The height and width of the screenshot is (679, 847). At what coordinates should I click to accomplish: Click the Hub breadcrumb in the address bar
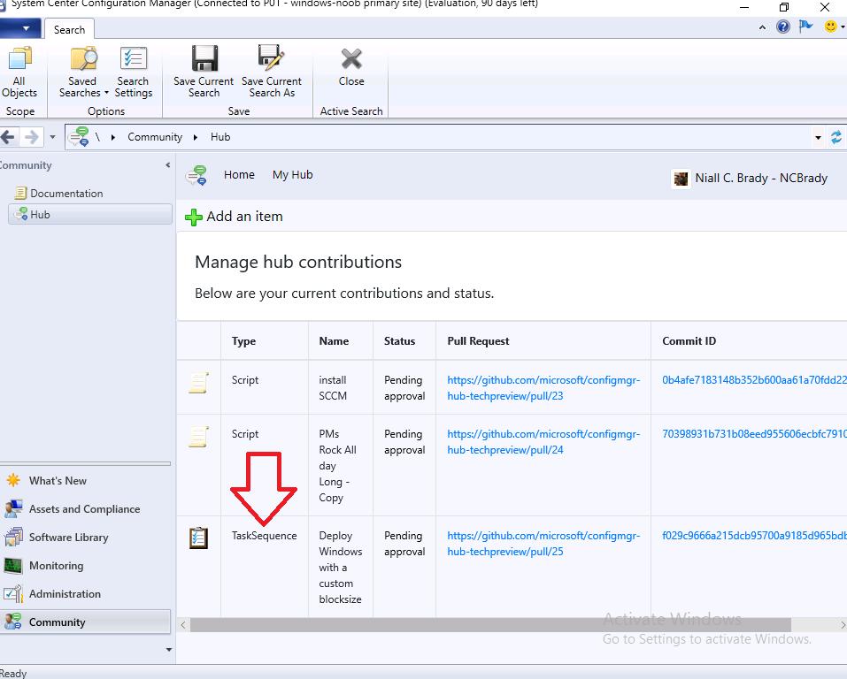point(220,137)
